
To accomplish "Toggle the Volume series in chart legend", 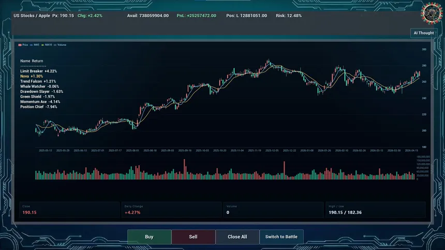I will point(60,45).
